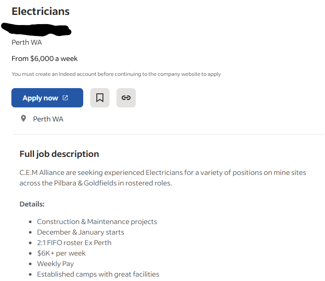The height and width of the screenshot is (281, 325).
Task: Click external-link icon inside Apply now
Action: click(65, 98)
